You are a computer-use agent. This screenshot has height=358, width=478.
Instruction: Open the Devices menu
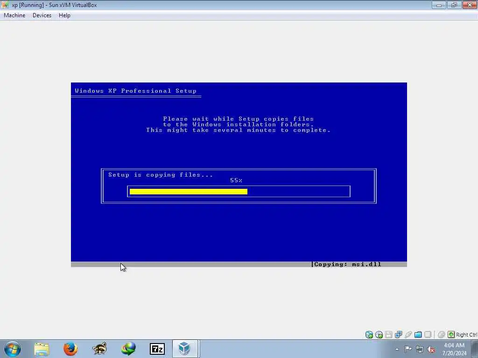[42, 15]
